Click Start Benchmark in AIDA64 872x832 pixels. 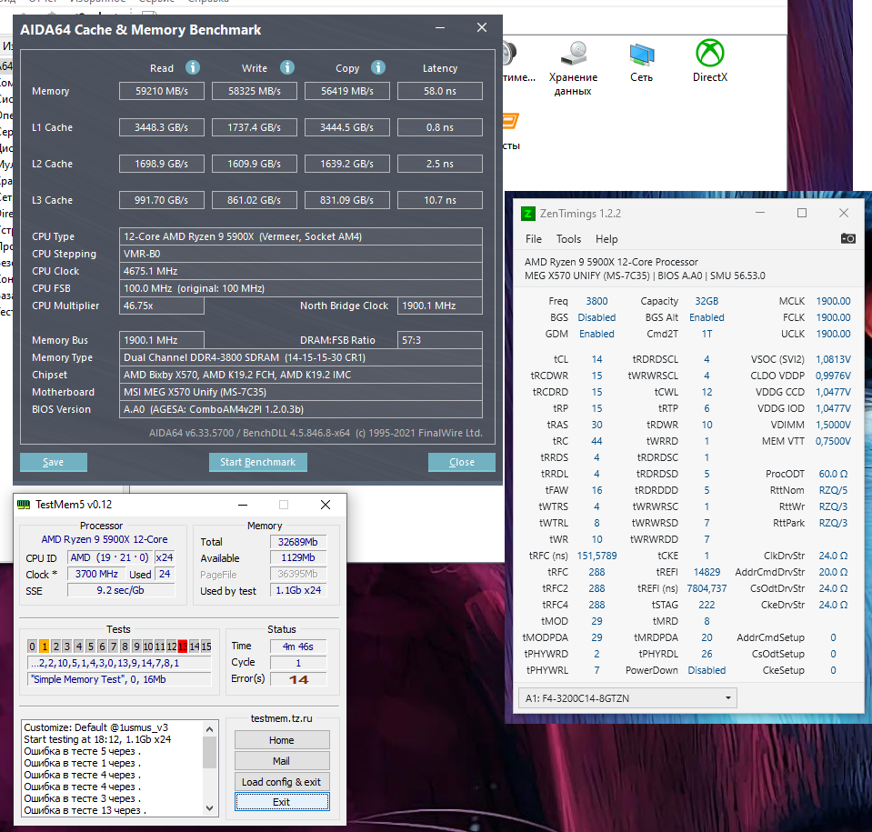(257, 462)
